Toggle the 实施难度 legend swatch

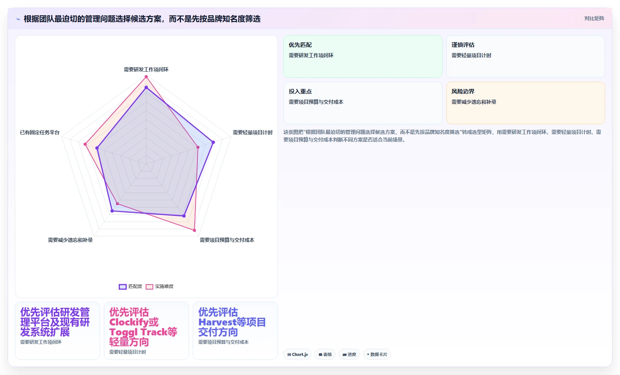click(x=149, y=286)
